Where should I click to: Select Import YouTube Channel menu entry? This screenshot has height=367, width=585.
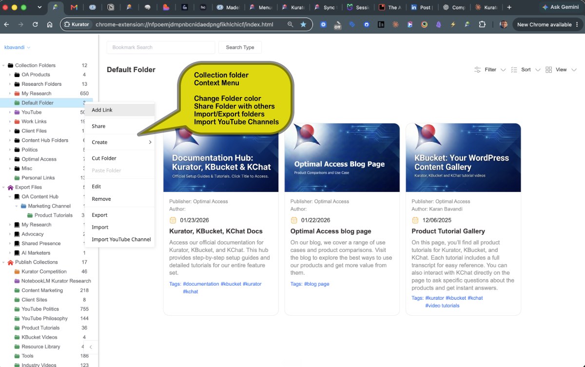click(x=120, y=239)
